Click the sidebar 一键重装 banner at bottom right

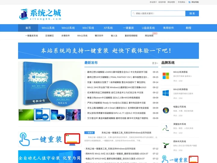(x=180, y=159)
